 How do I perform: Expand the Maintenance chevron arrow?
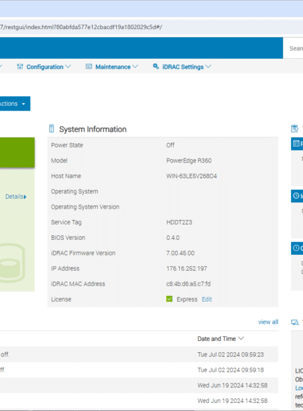[135, 67]
